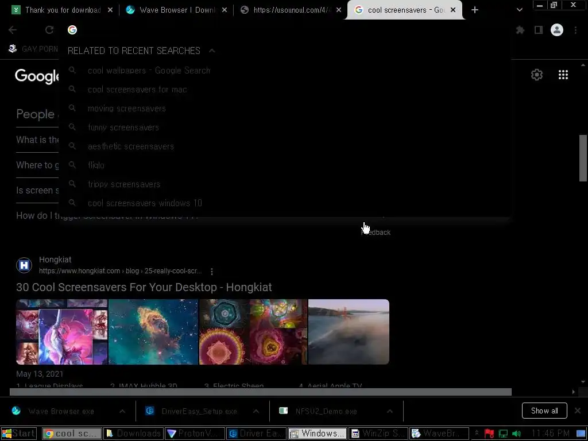
Task: Open the Google apps grid
Action: click(x=563, y=75)
